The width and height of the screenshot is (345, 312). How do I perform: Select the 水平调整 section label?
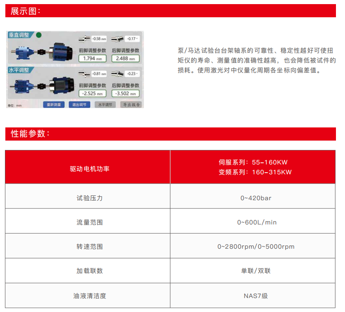pos(19,70)
